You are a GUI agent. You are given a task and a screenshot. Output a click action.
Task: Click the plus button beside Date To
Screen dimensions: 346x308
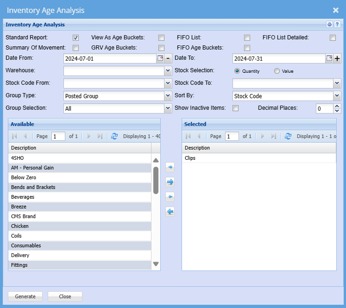pos(337,58)
